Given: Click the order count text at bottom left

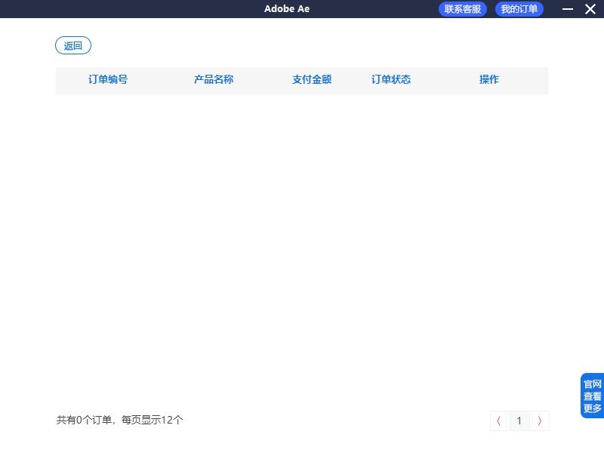Looking at the screenshot, I should coord(119,420).
